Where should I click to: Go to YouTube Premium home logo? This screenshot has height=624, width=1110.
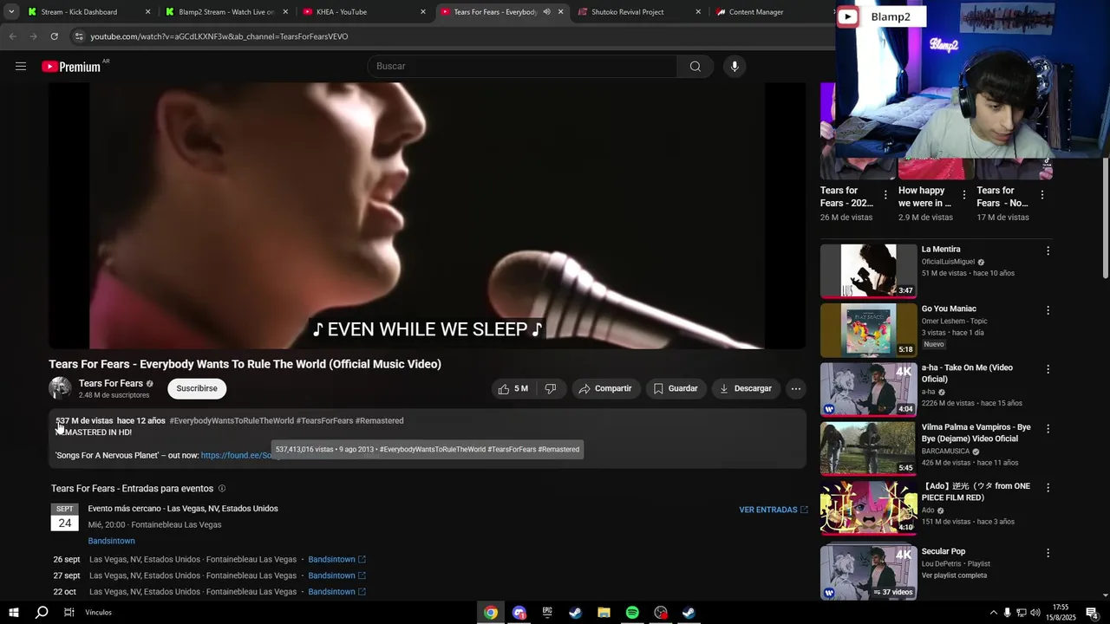pyautogui.click(x=73, y=67)
